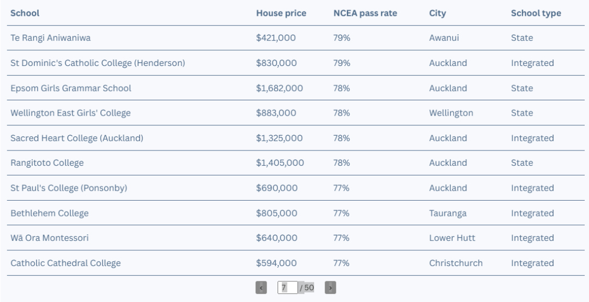589x302 pixels.
Task: Click the page number input field
Action: 288,288
